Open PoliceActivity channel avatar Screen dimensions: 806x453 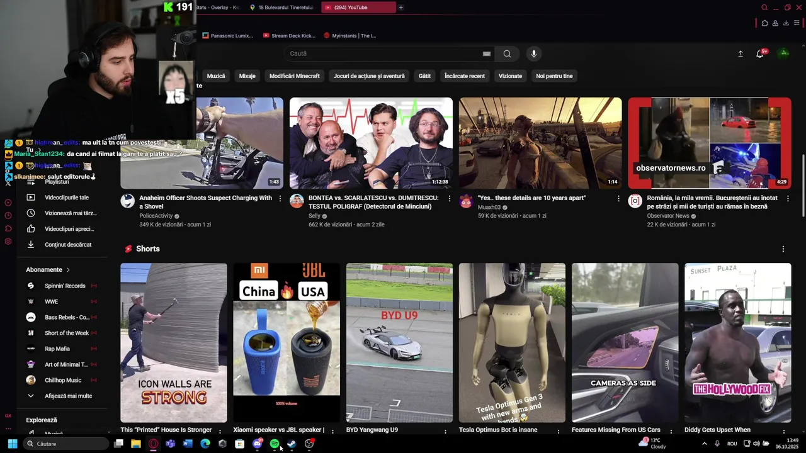tap(128, 201)
